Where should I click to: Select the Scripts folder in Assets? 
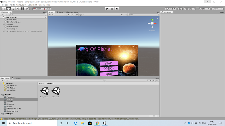click(10, 102)
